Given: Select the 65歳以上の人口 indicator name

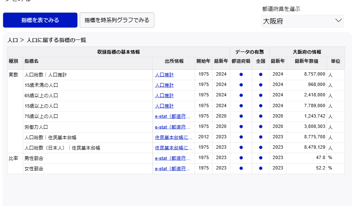Looking at the screenshot, I should (41, 96).
